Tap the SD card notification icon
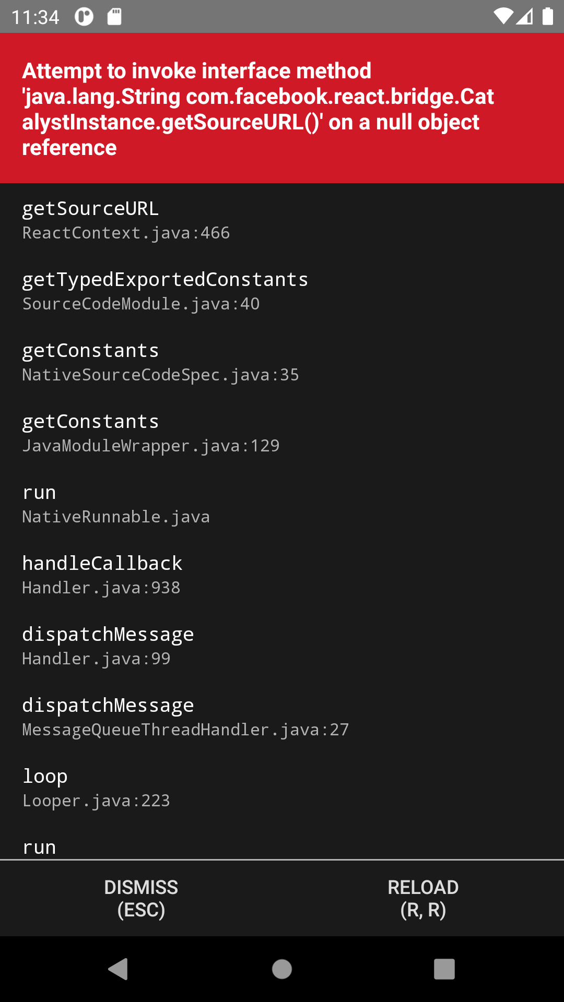This screenshot has height=1002, width=564. [x=114, y=17]
